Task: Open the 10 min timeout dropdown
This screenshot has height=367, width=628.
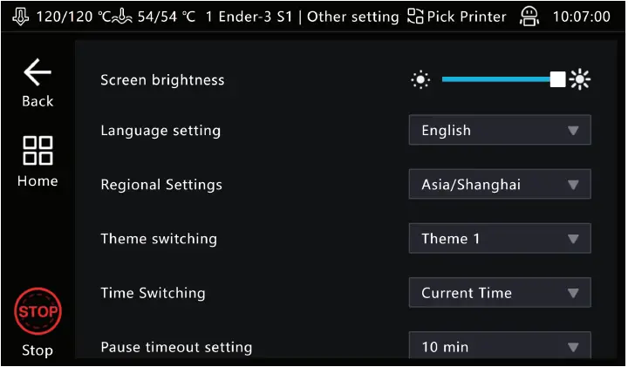Action: click(x=500, y=346)
